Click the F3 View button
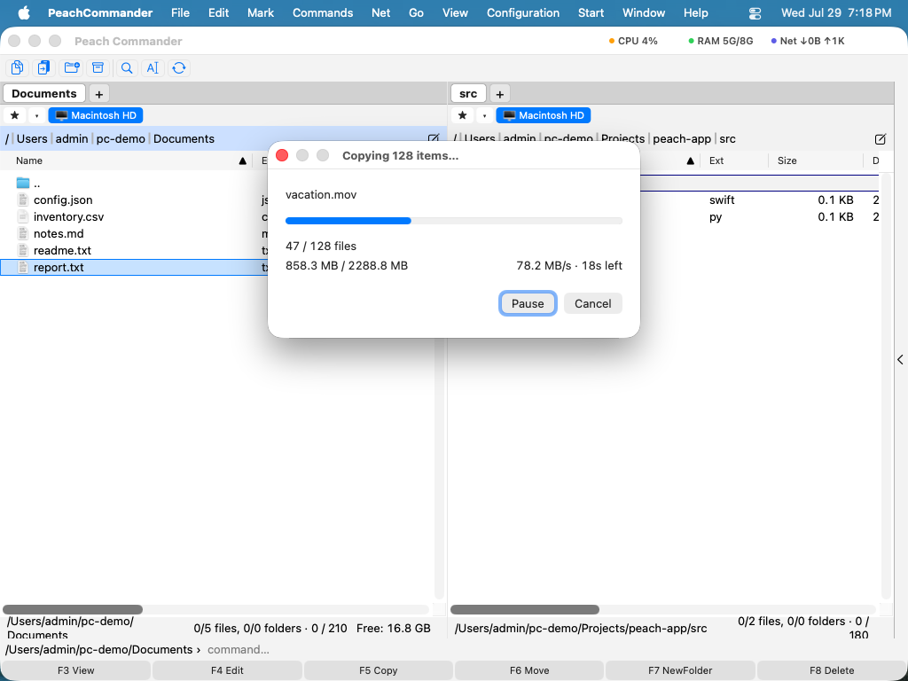Image resolution: width=908 pixels, height=681 pixels. 76,670
